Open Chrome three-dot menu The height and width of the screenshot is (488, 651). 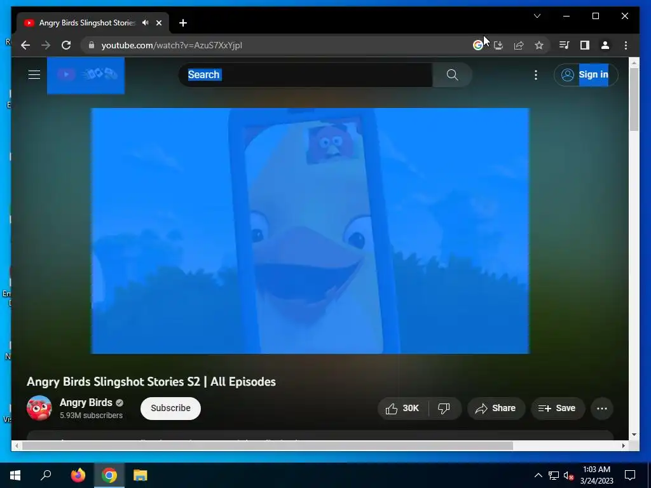(x=626, y=45)
